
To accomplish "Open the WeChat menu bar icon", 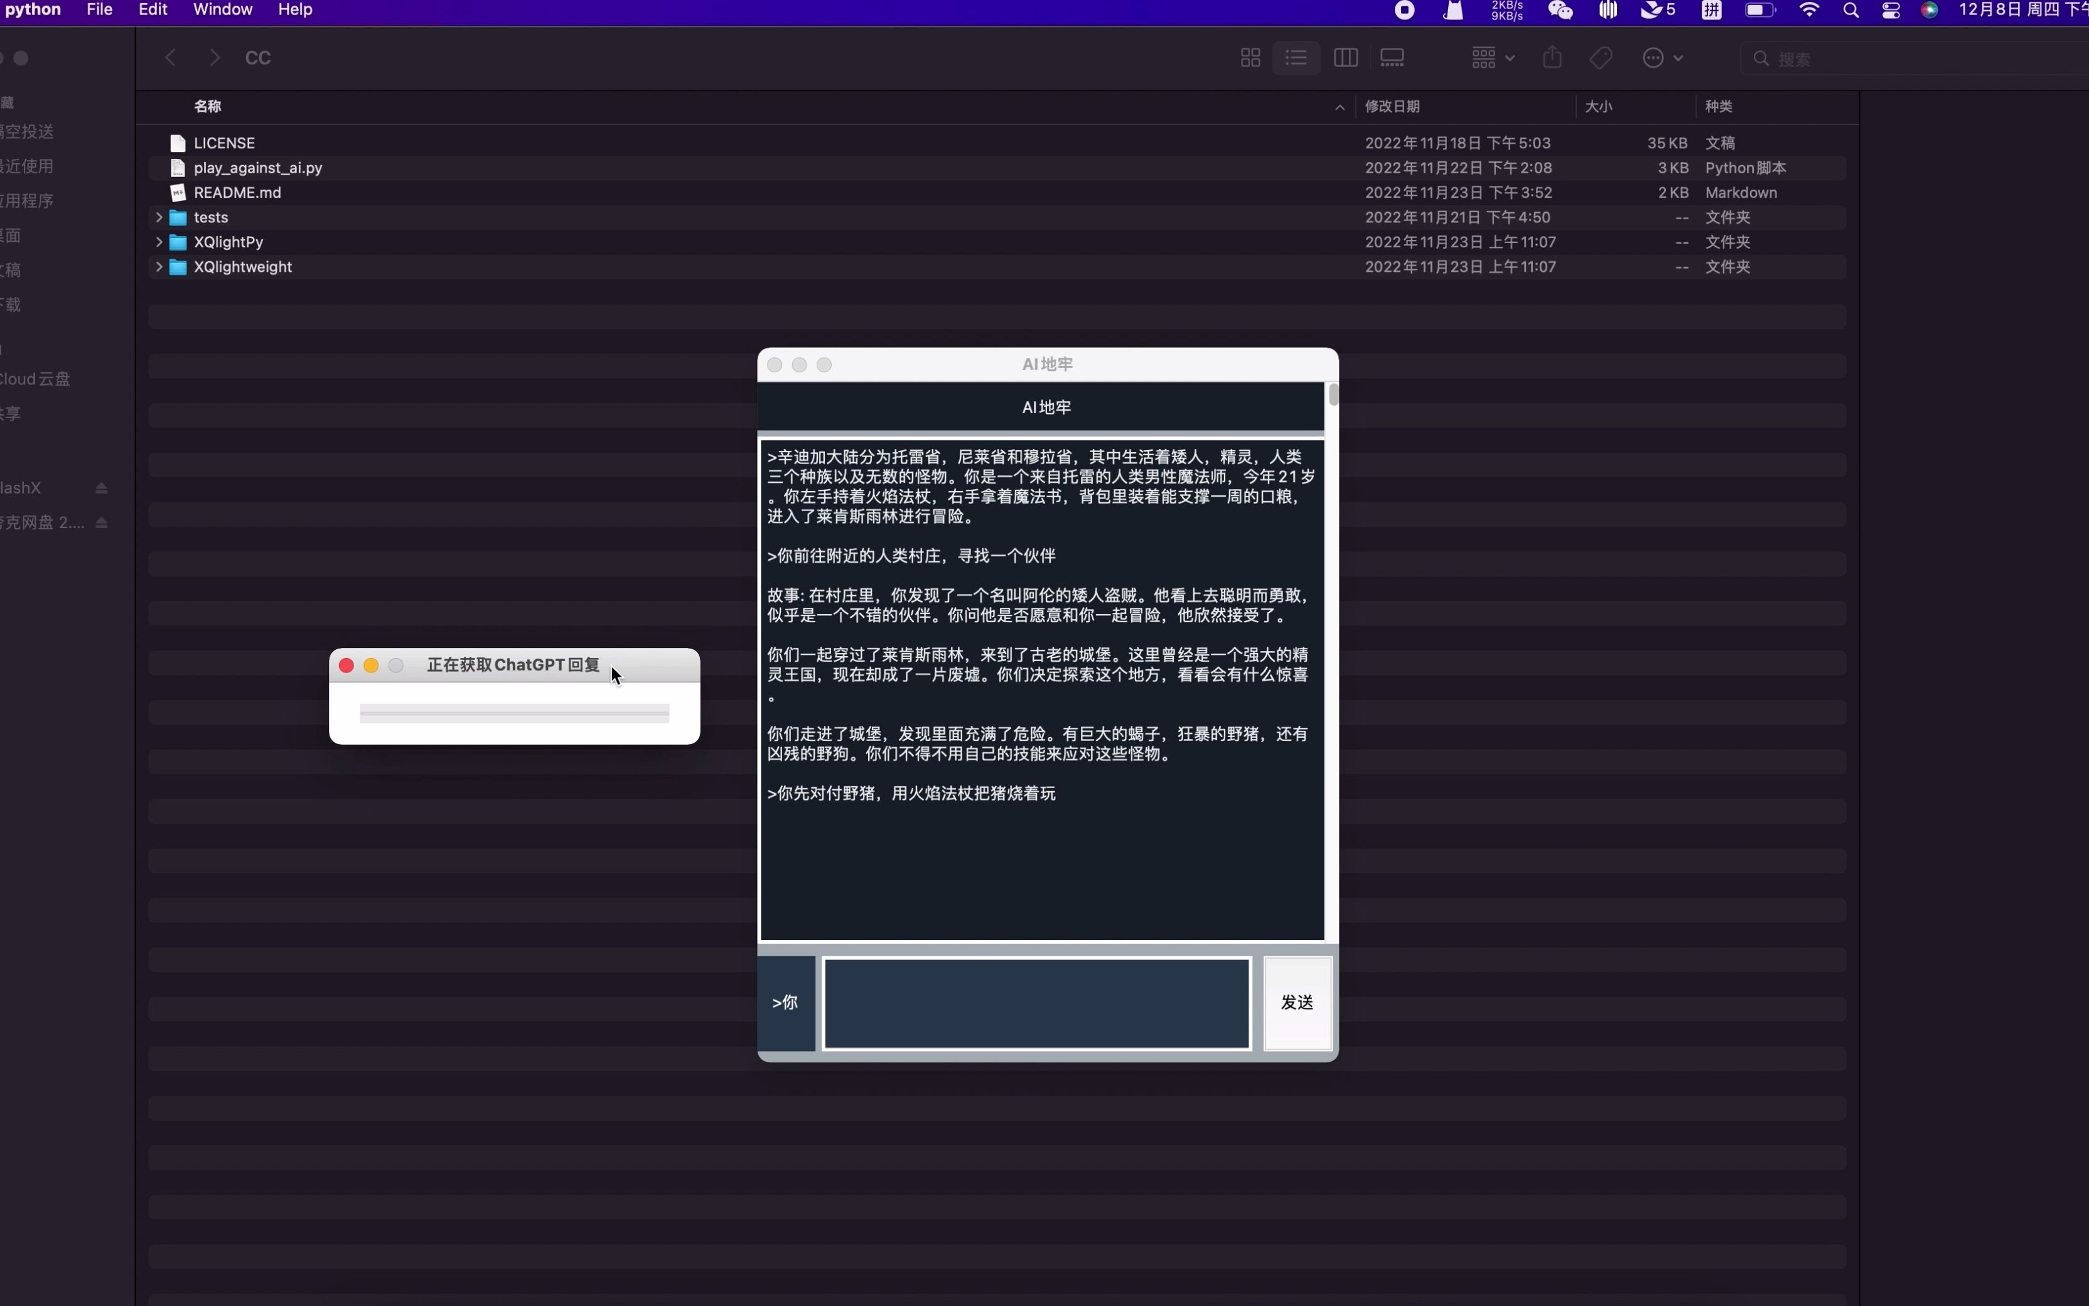I will click(1560, 9).
